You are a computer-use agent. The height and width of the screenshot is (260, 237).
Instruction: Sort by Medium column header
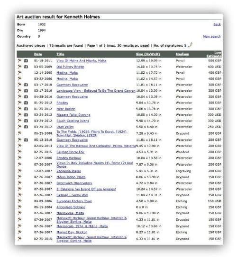pyautogui.click(x=182, y=54)
